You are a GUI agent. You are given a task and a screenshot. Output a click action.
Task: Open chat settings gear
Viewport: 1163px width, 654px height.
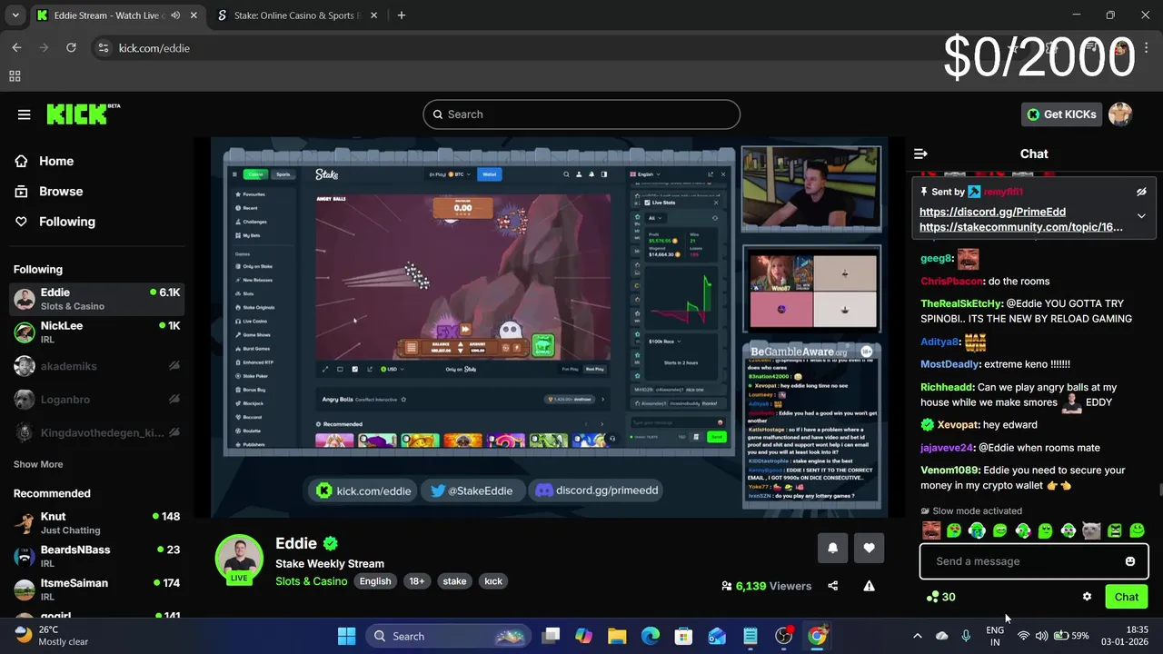tap(1087, 597)
